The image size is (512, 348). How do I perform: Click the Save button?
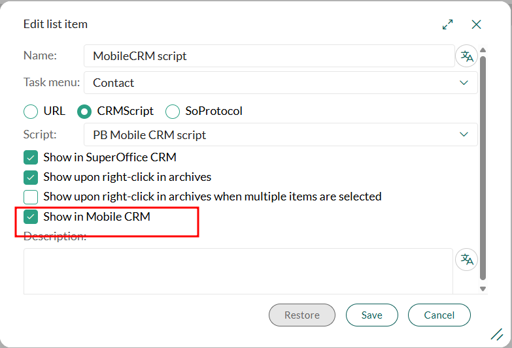click(371, 315)
